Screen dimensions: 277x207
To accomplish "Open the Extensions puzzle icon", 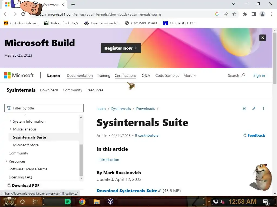I will coord(245,14).
